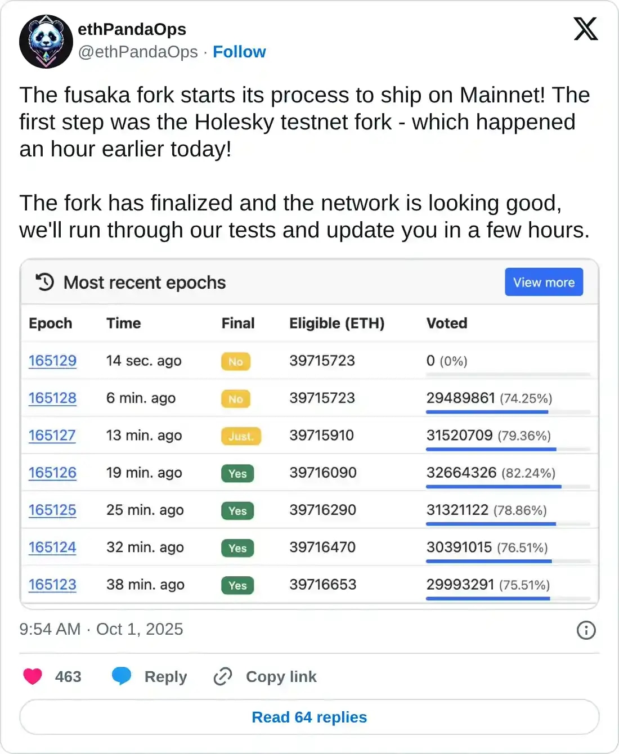This screenshot has width=619, height=754.
Task: Click the chain link icon next to Copy link
Action: pyautogui.click(x=222, y=676)
